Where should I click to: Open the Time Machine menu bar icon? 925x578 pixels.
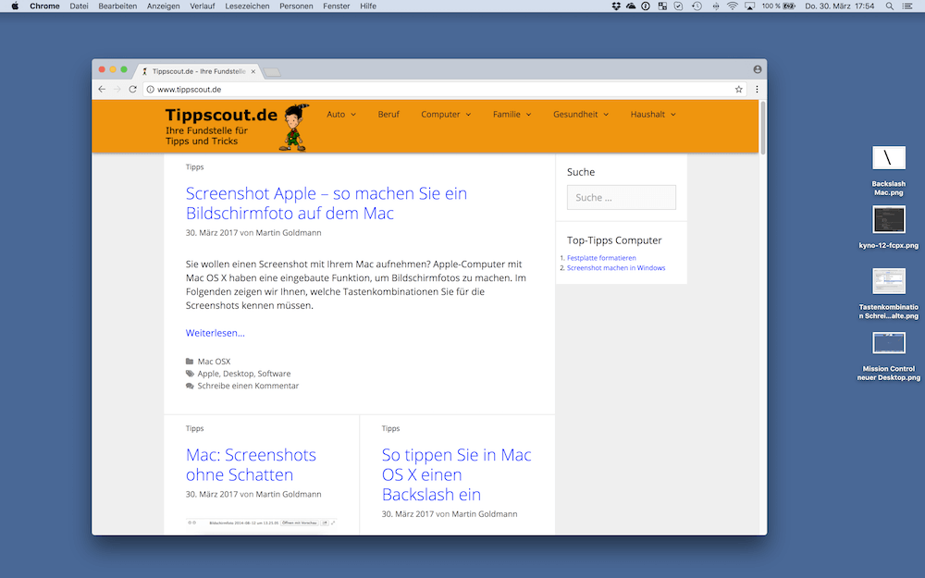click(697, 6)
